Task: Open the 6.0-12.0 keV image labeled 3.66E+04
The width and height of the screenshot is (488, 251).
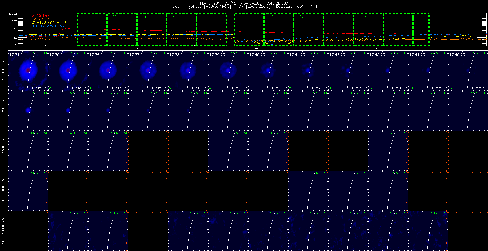Action: pos(108,111)
